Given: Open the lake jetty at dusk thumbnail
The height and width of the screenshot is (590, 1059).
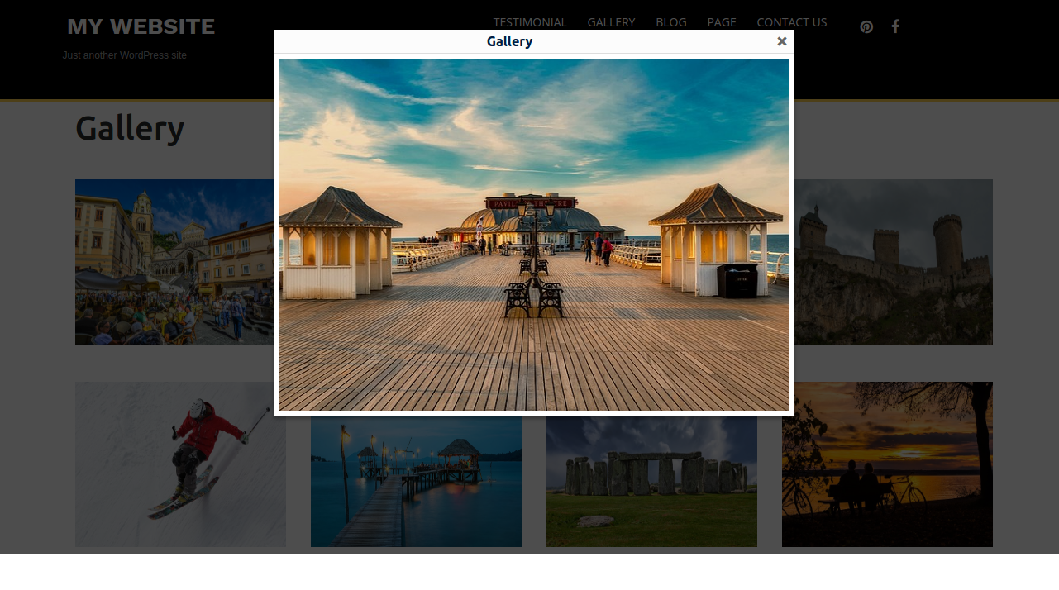Looking at the screenshot, I should coord(416,481).
